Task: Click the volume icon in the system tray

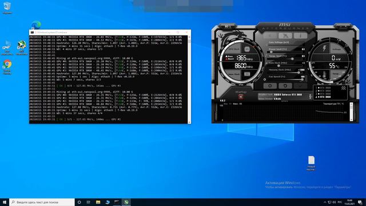Action: coord(334,202)
